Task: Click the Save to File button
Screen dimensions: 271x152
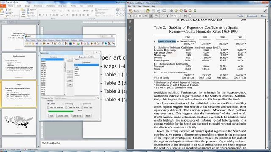Action: 77,116
